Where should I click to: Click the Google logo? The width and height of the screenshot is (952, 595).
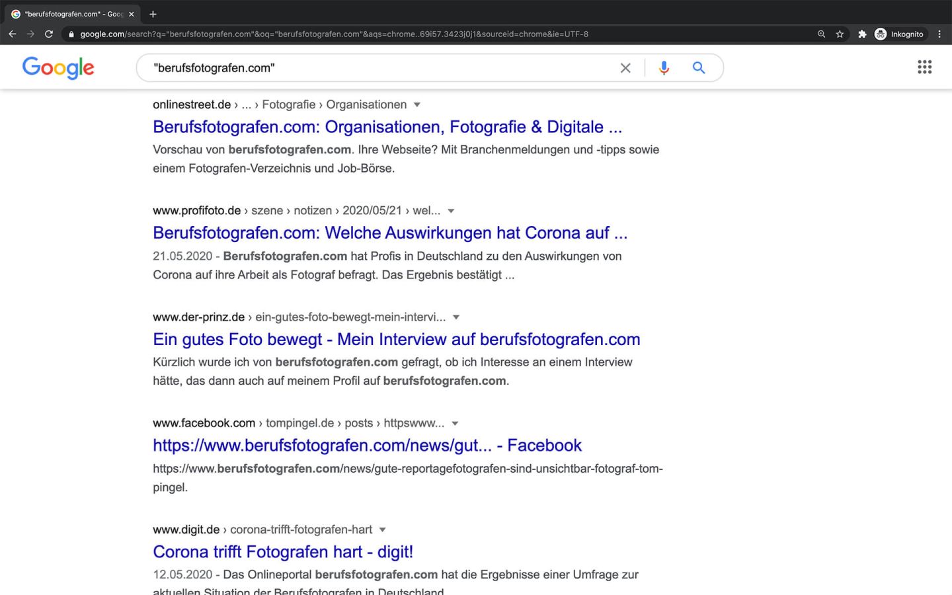pos(58,67)
